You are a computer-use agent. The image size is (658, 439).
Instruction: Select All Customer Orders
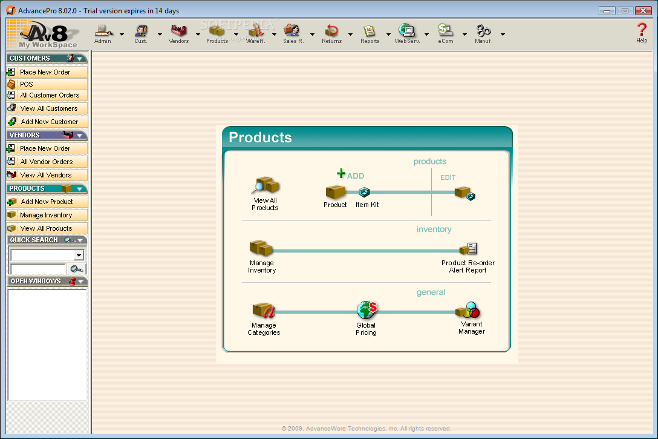47,95
